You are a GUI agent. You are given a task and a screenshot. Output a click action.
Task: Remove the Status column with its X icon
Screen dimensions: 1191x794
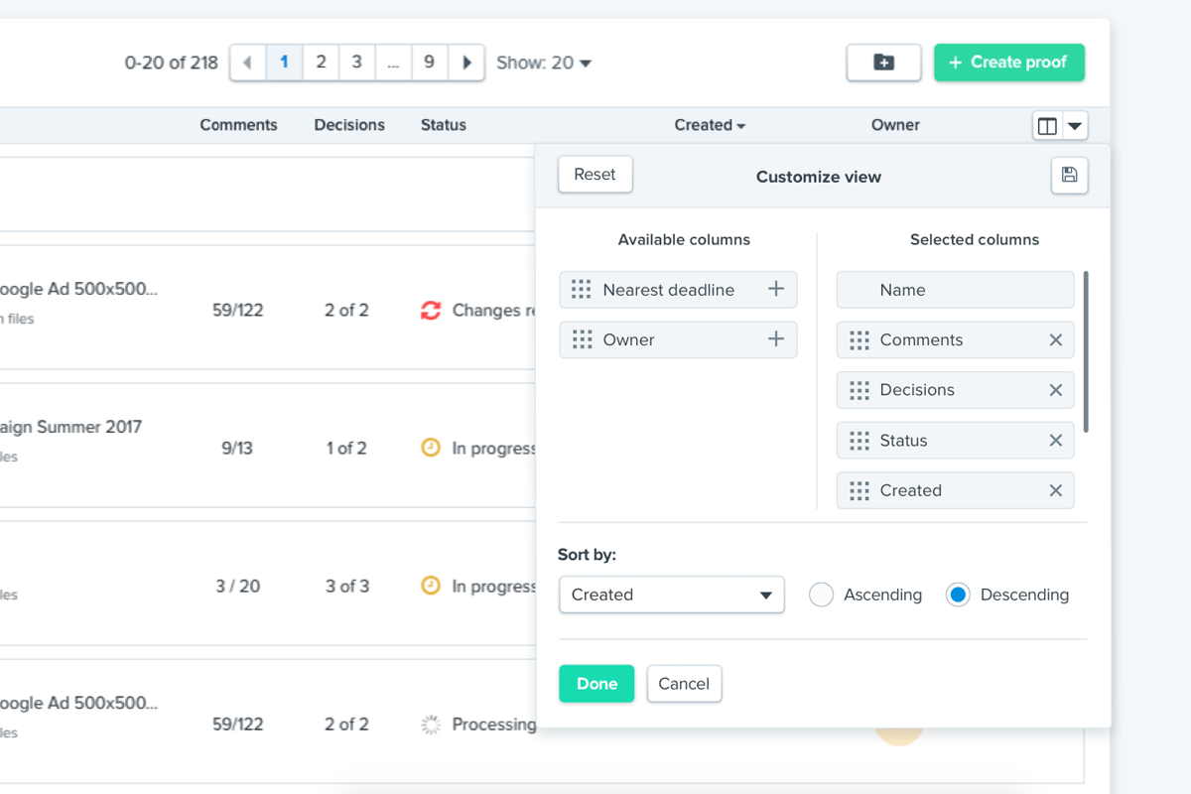(1056, 440)
